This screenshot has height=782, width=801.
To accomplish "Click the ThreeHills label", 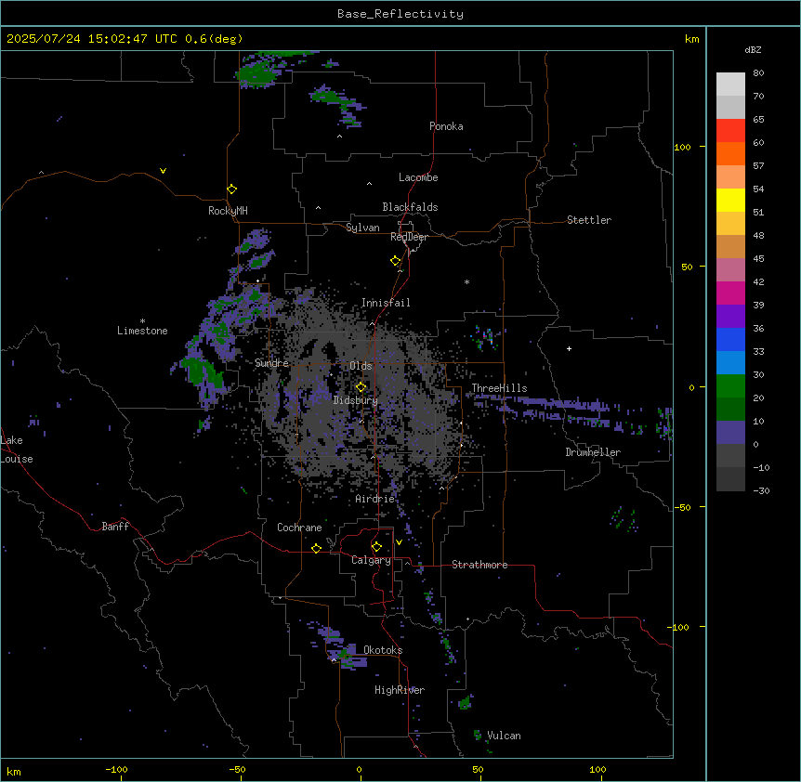I will pos(499,388).
